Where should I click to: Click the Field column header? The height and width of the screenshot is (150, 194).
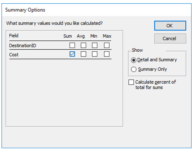[14, 36]
